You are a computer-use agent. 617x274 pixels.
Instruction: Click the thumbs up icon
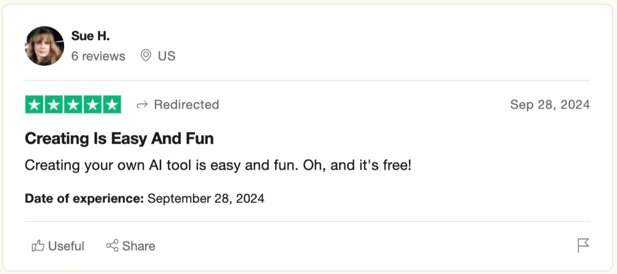click(38, 246)
